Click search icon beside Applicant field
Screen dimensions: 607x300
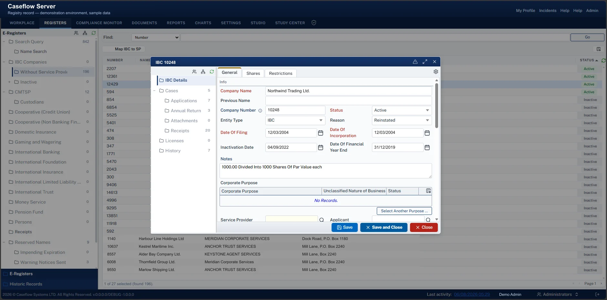click(428, 220)
